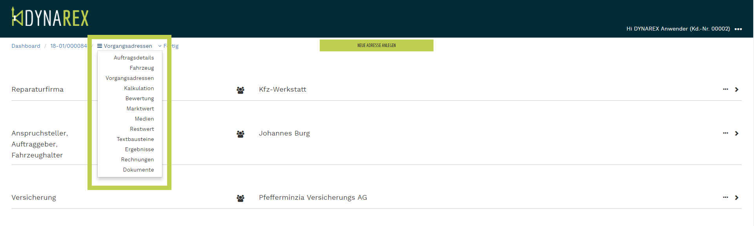The height and width of the screenshot is (226, 754).
Task: Expand the Reparaturfirma row chevron
Action: click(737, 90)
